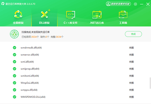Select the WMSPDMOD.DLL(x64) entry
151x104 pixels.
(33, 97)
